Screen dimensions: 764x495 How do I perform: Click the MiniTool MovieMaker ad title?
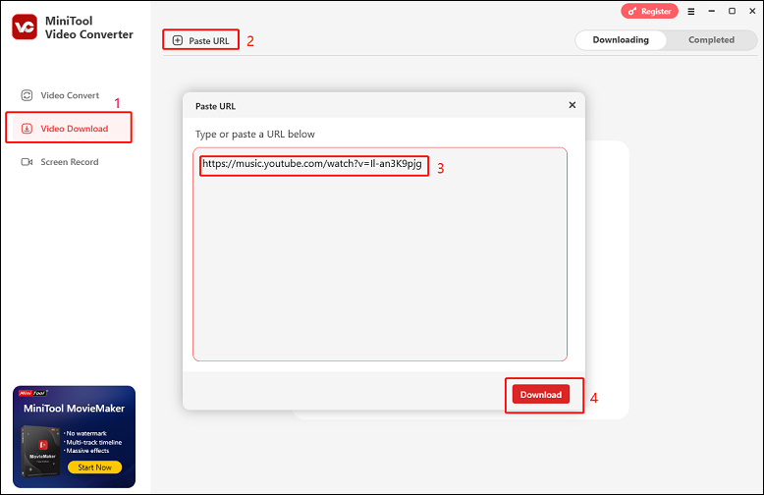tap(74, 409)
